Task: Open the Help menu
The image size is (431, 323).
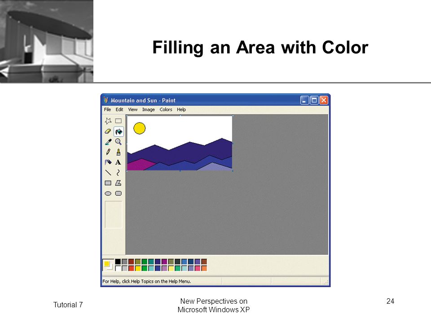Action: [x=181, y=109]
